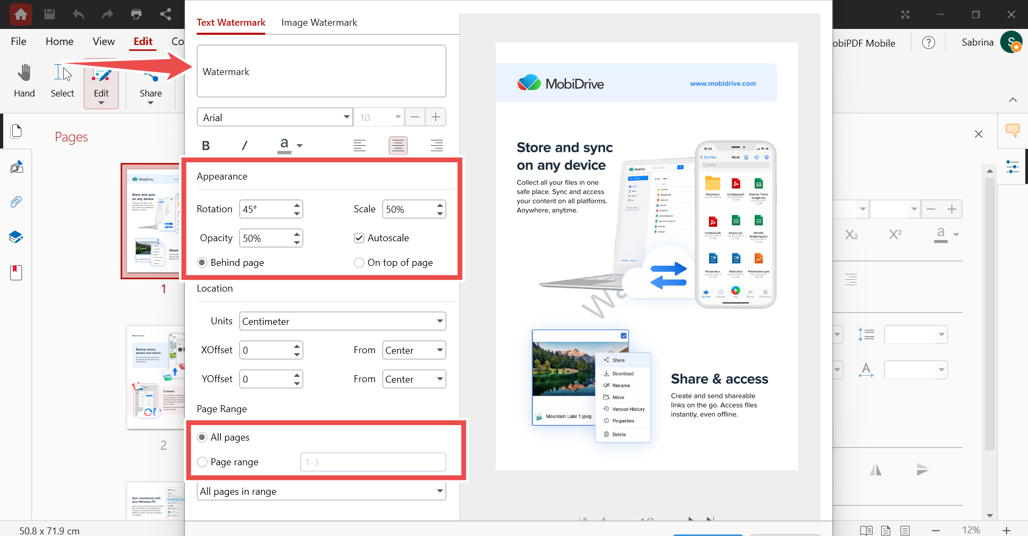Click the Save floppy disk icon

click(49, 14)
